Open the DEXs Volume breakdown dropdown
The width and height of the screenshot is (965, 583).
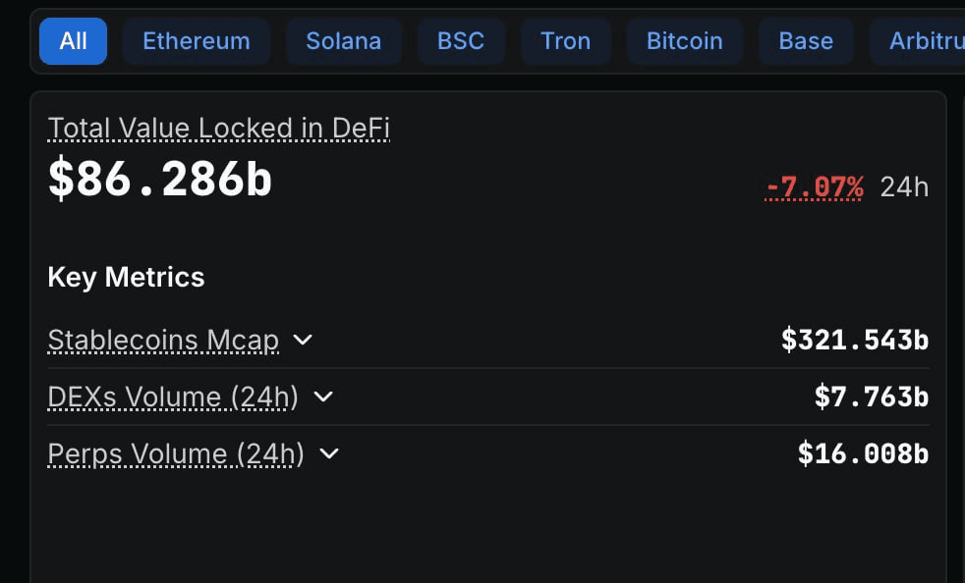coord(325,397)
